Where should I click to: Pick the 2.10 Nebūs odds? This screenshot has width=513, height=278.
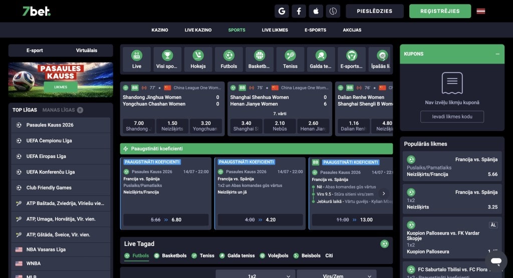point(280,126)
